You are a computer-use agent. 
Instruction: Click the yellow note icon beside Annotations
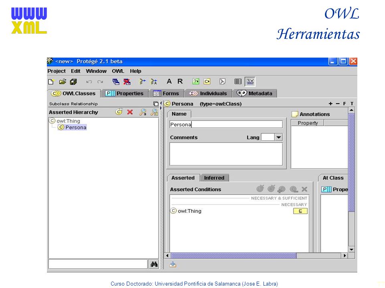coord(295,114)
